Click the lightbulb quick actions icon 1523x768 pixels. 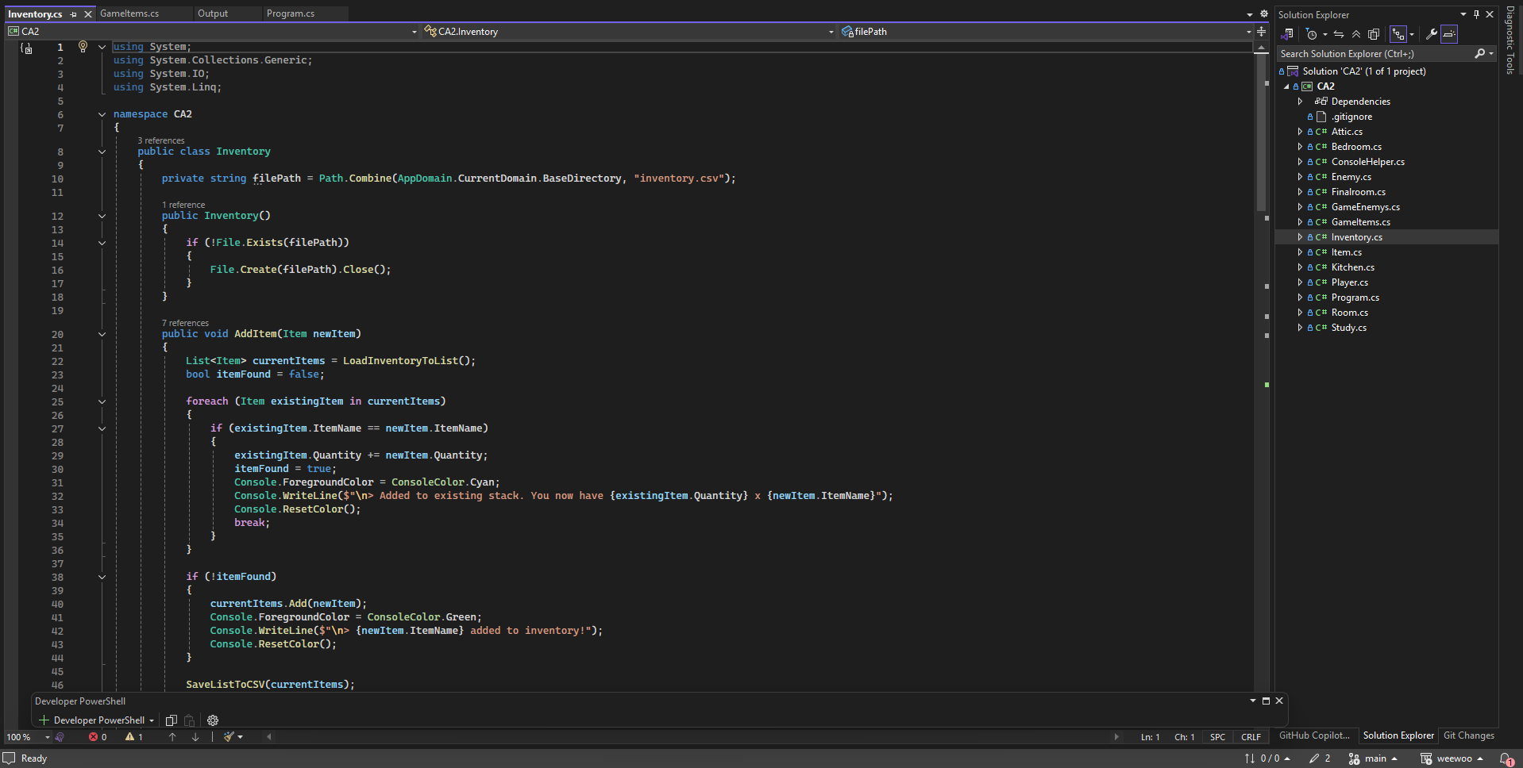click(x=83, y=47)
